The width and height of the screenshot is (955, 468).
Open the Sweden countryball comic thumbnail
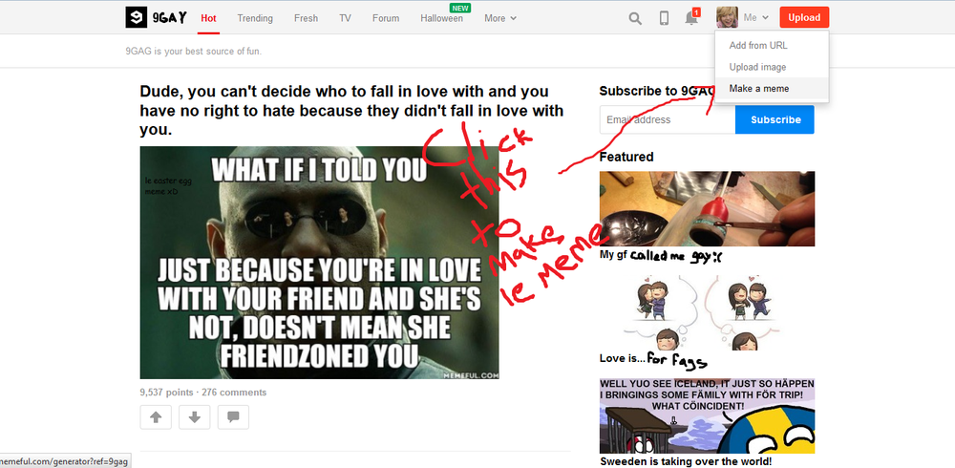pos(707,416)
